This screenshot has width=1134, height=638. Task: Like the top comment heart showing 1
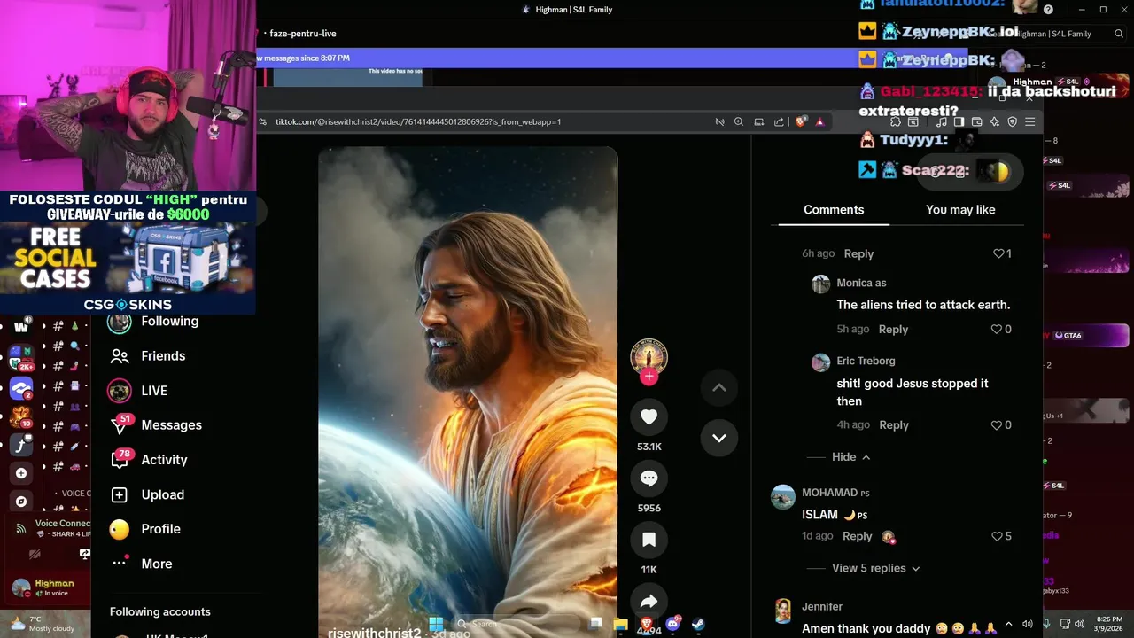tap(998, 253)
